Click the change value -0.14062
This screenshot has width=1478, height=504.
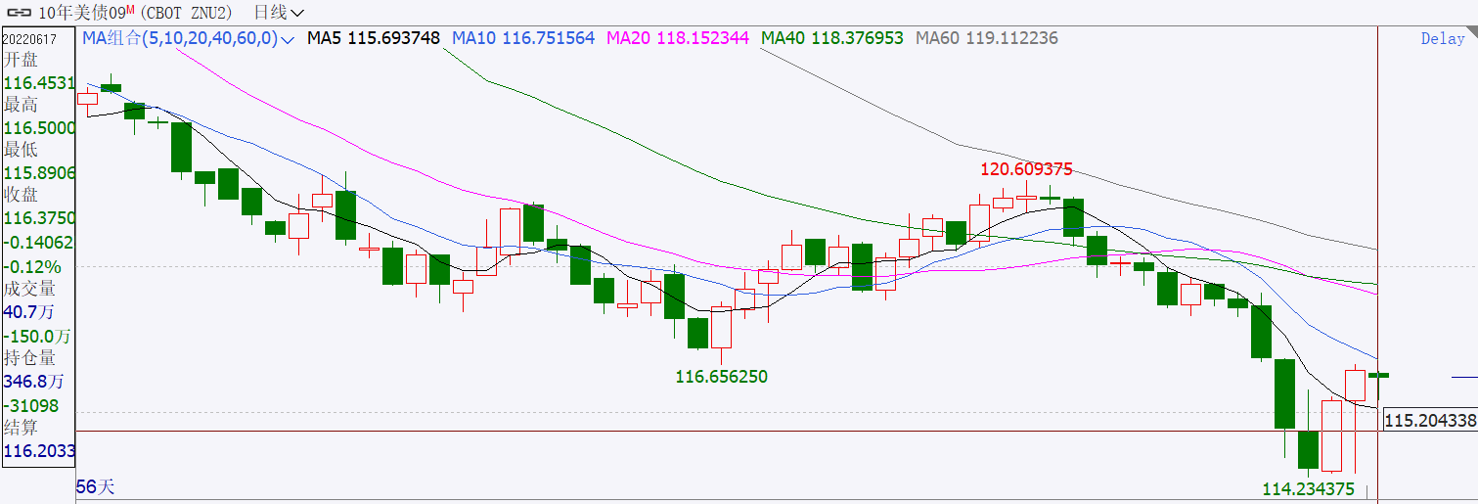39,243
